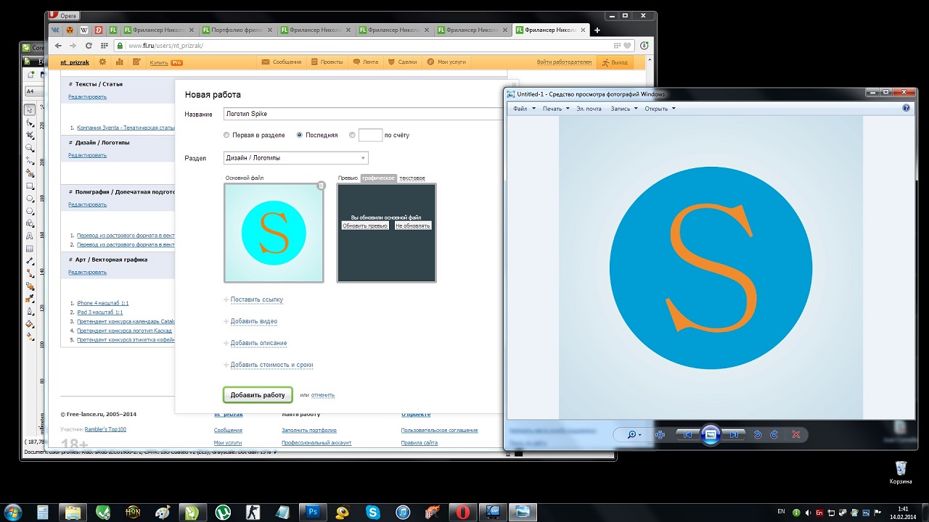Reload the page in Opera
The width and height of the screenshot is (929, 522).
pyautogui.click(x=89, y=45)
